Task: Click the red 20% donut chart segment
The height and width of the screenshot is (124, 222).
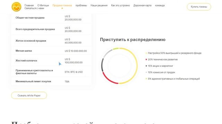Action: [x=109, y=80]
